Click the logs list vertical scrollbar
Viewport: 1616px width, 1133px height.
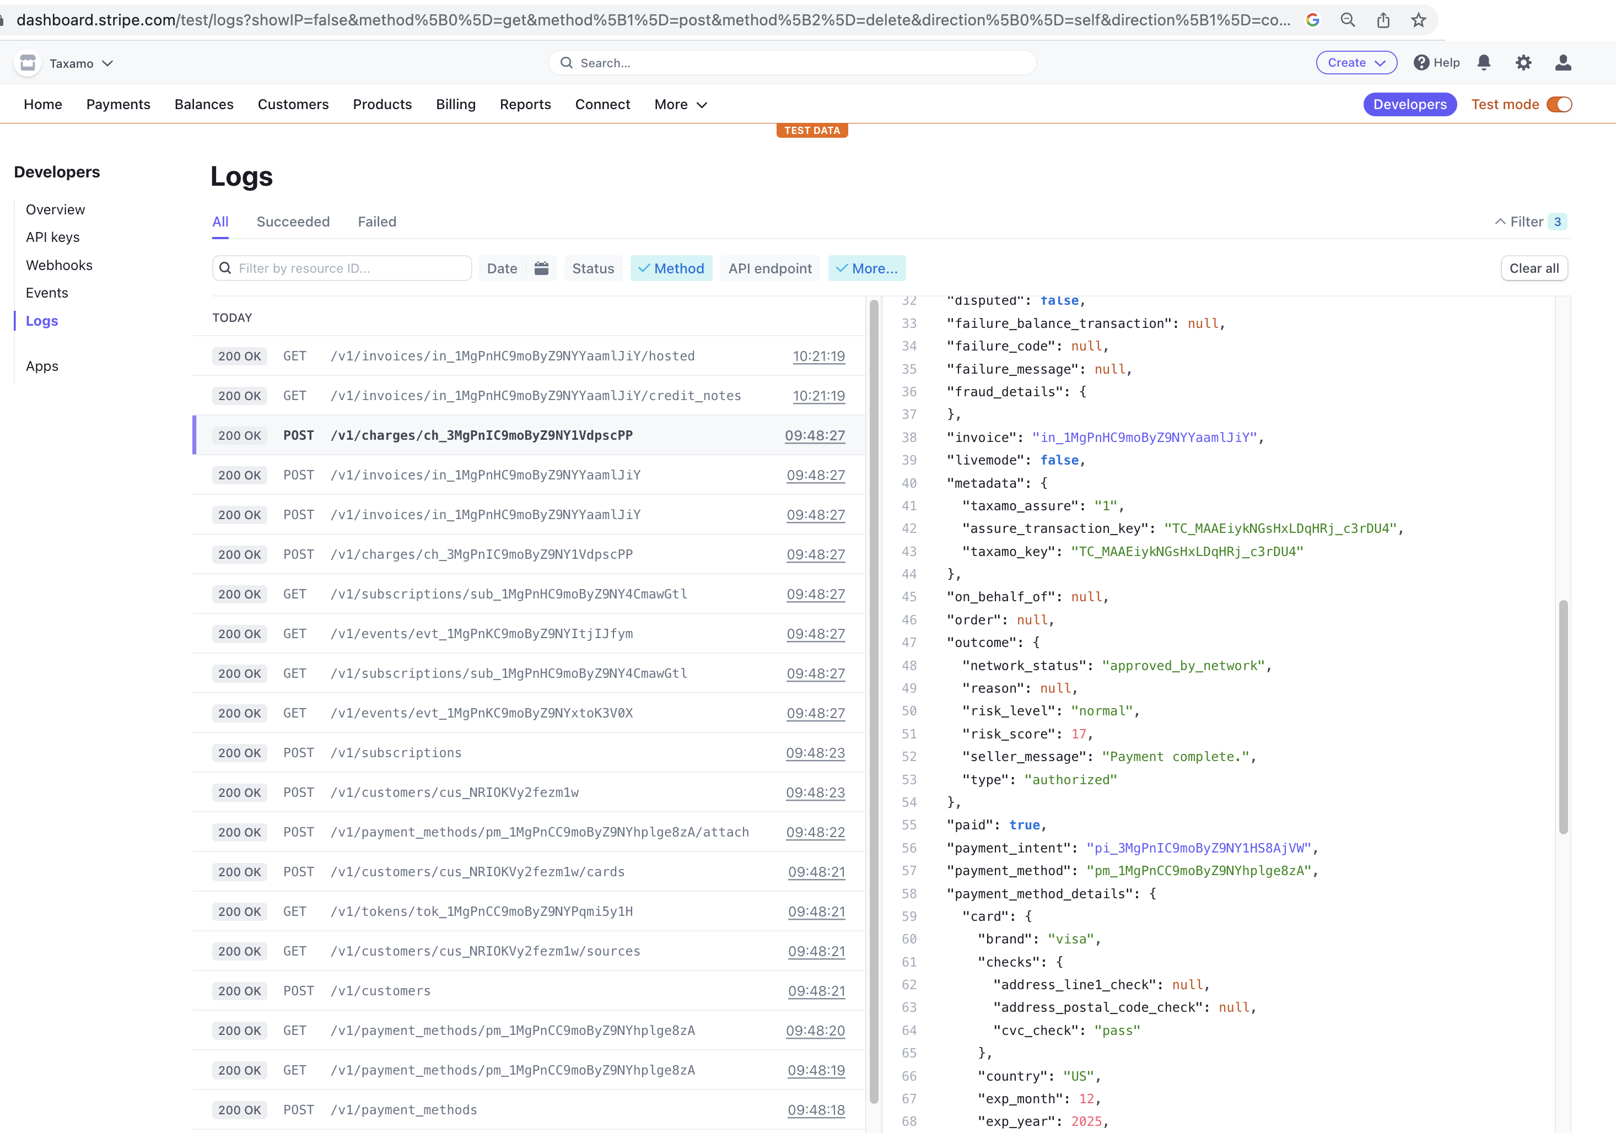coord(874,704)
